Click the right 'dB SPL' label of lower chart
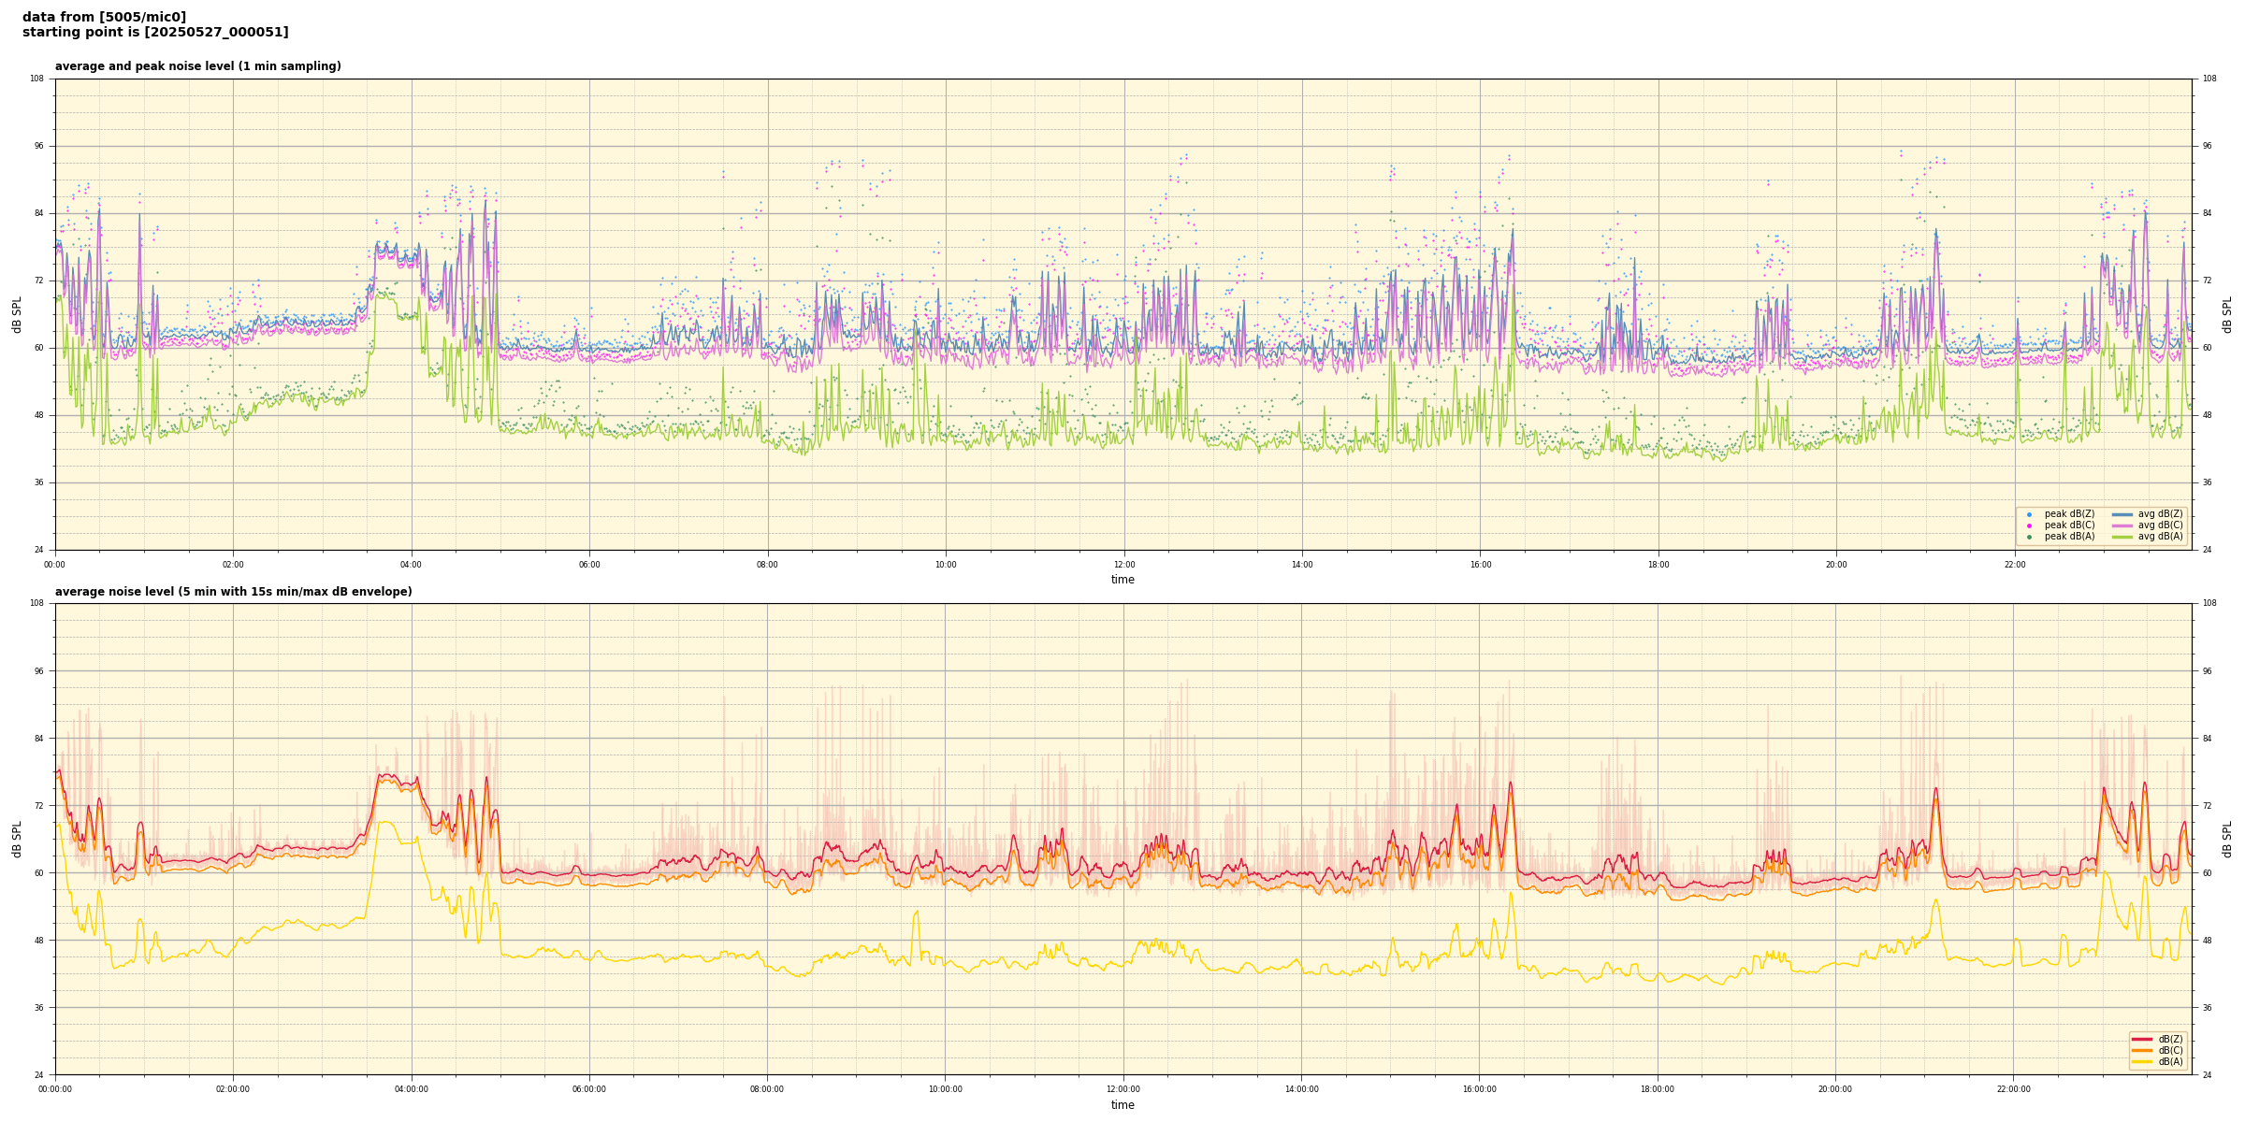This screenshot has width=2245, height=1122. (x=2227, y=839)
